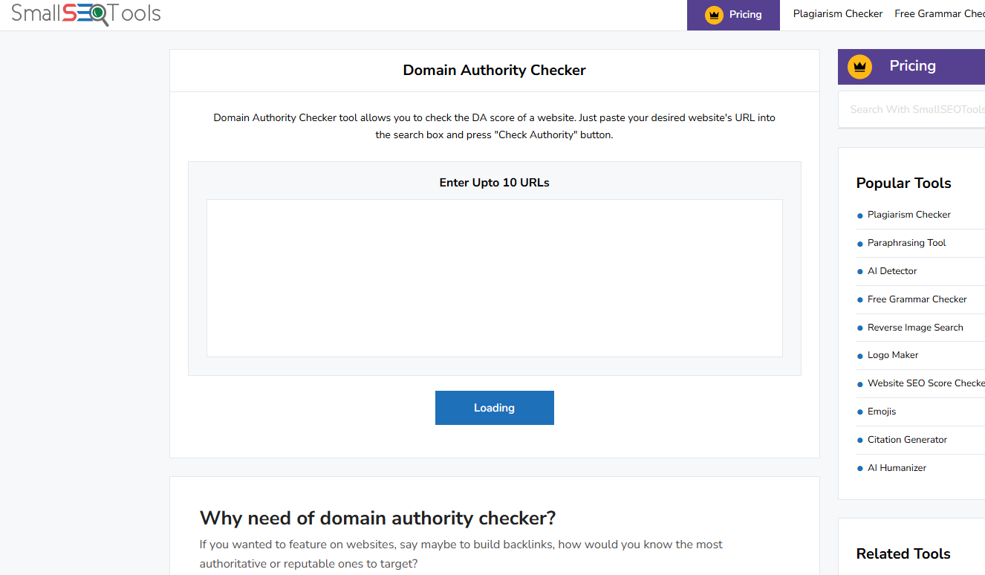Open the AI Humanizer tool
This screenshot has width=985, height=575.
897,467
